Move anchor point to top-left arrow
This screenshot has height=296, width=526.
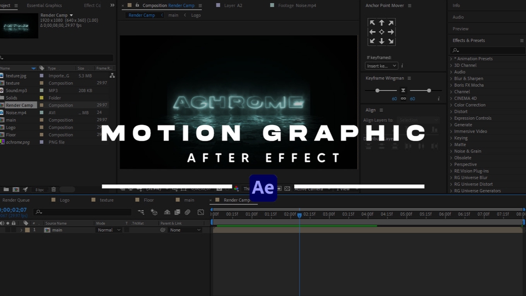[x=372, y=22]
